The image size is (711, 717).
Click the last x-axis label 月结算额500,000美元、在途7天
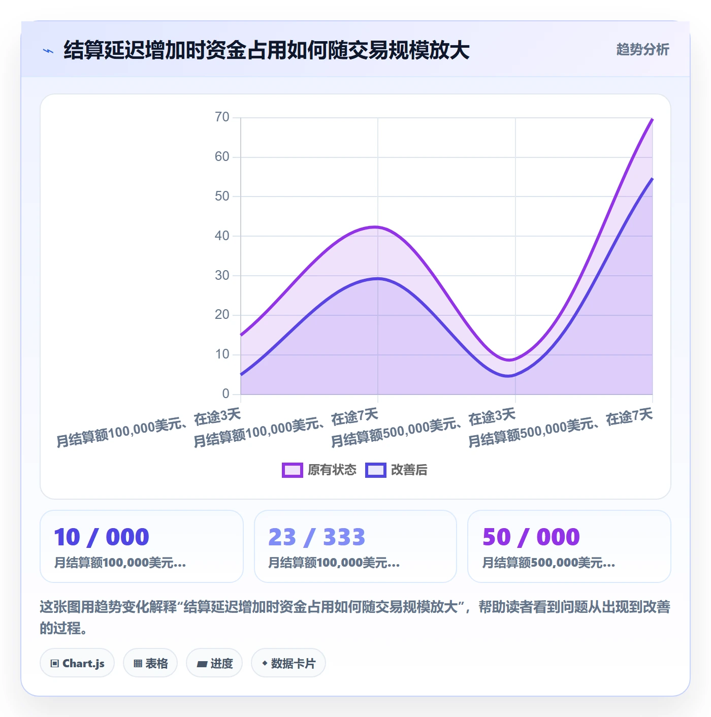(x=560, y=428)
